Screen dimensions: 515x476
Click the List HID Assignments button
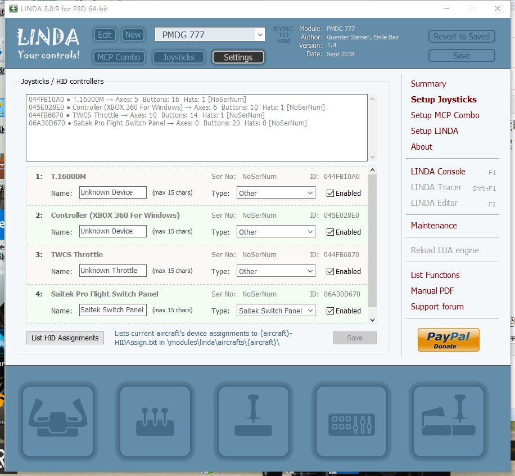65,338
